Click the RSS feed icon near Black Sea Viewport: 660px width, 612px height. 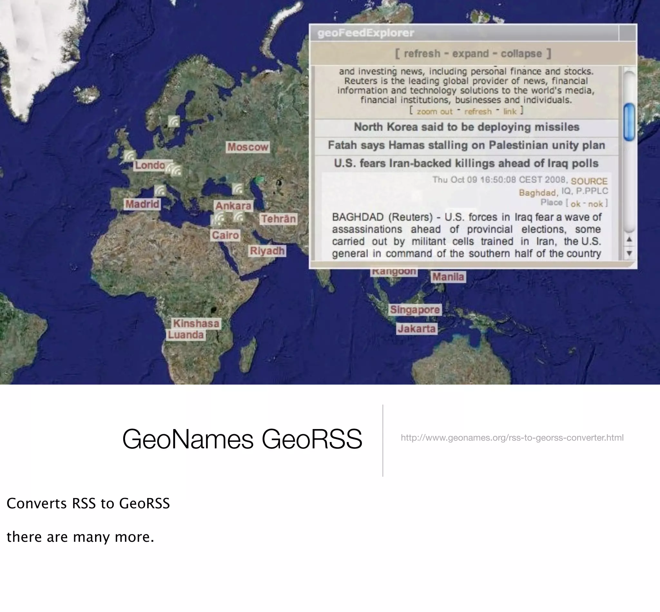pyautogui.click(x=238, y=189)
